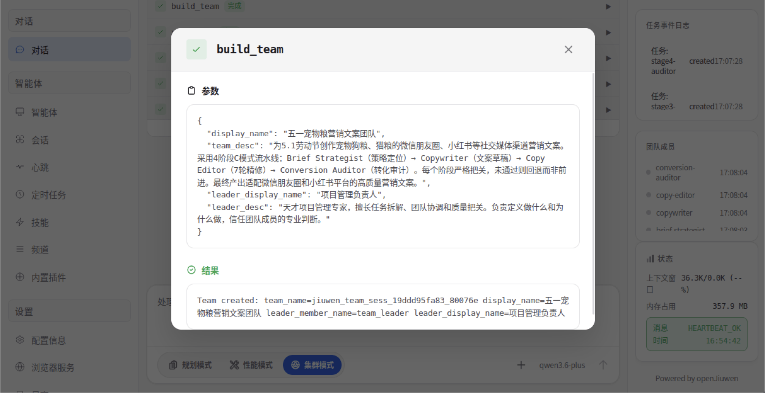Image resolution: width=765 pixels, height=393 pixels.
Task: Select copy-editor team member
Action: click(x=697, y=195)
